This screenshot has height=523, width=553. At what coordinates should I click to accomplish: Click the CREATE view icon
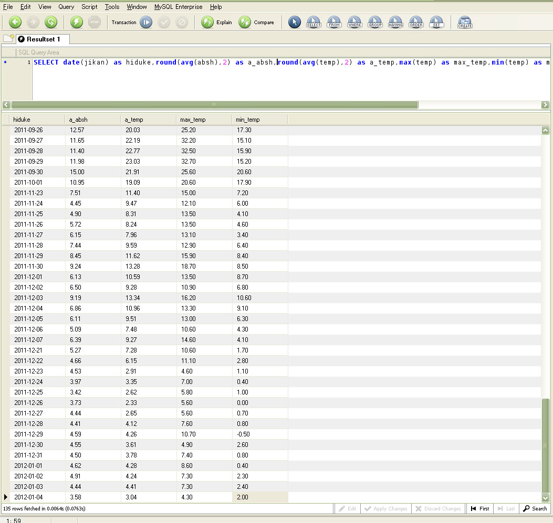tap(465, 22)
